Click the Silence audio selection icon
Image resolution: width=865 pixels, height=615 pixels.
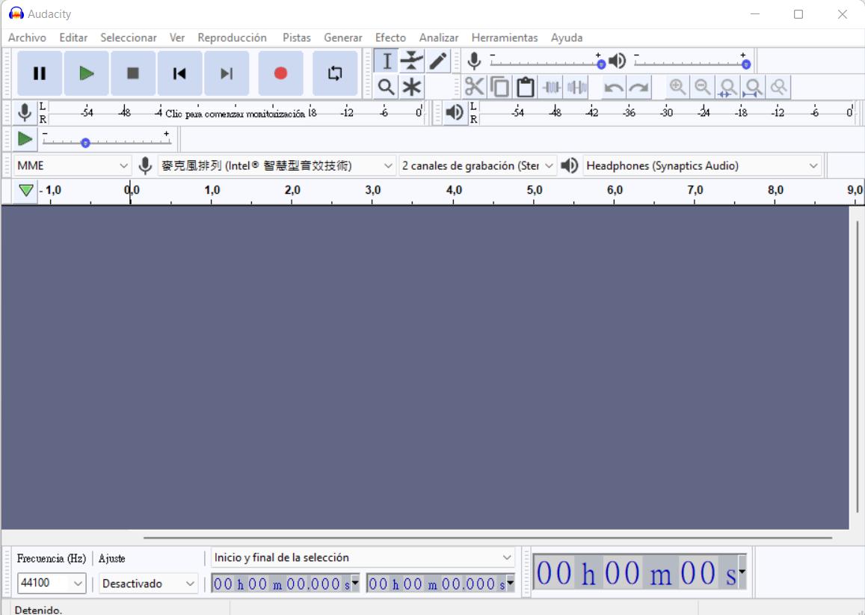(576, 88)
